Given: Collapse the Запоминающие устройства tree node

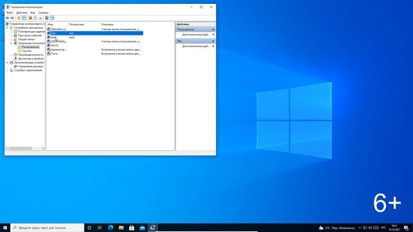Looking at the screenshot, I should pos(7,63).
